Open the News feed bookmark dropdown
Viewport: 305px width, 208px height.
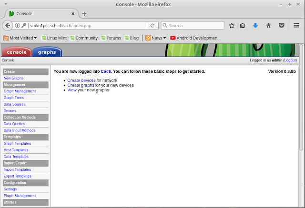click(156, 38)
